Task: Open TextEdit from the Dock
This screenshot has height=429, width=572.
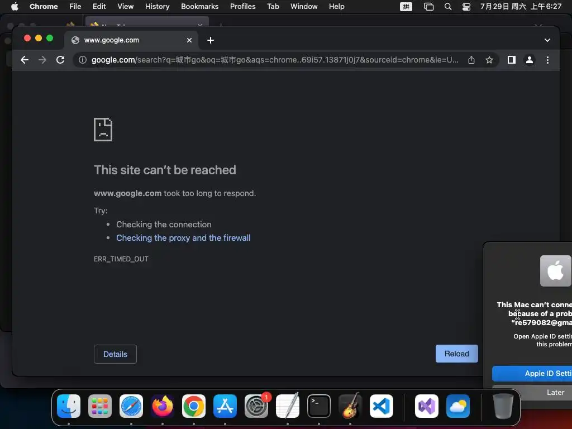Action: point(288,406)
